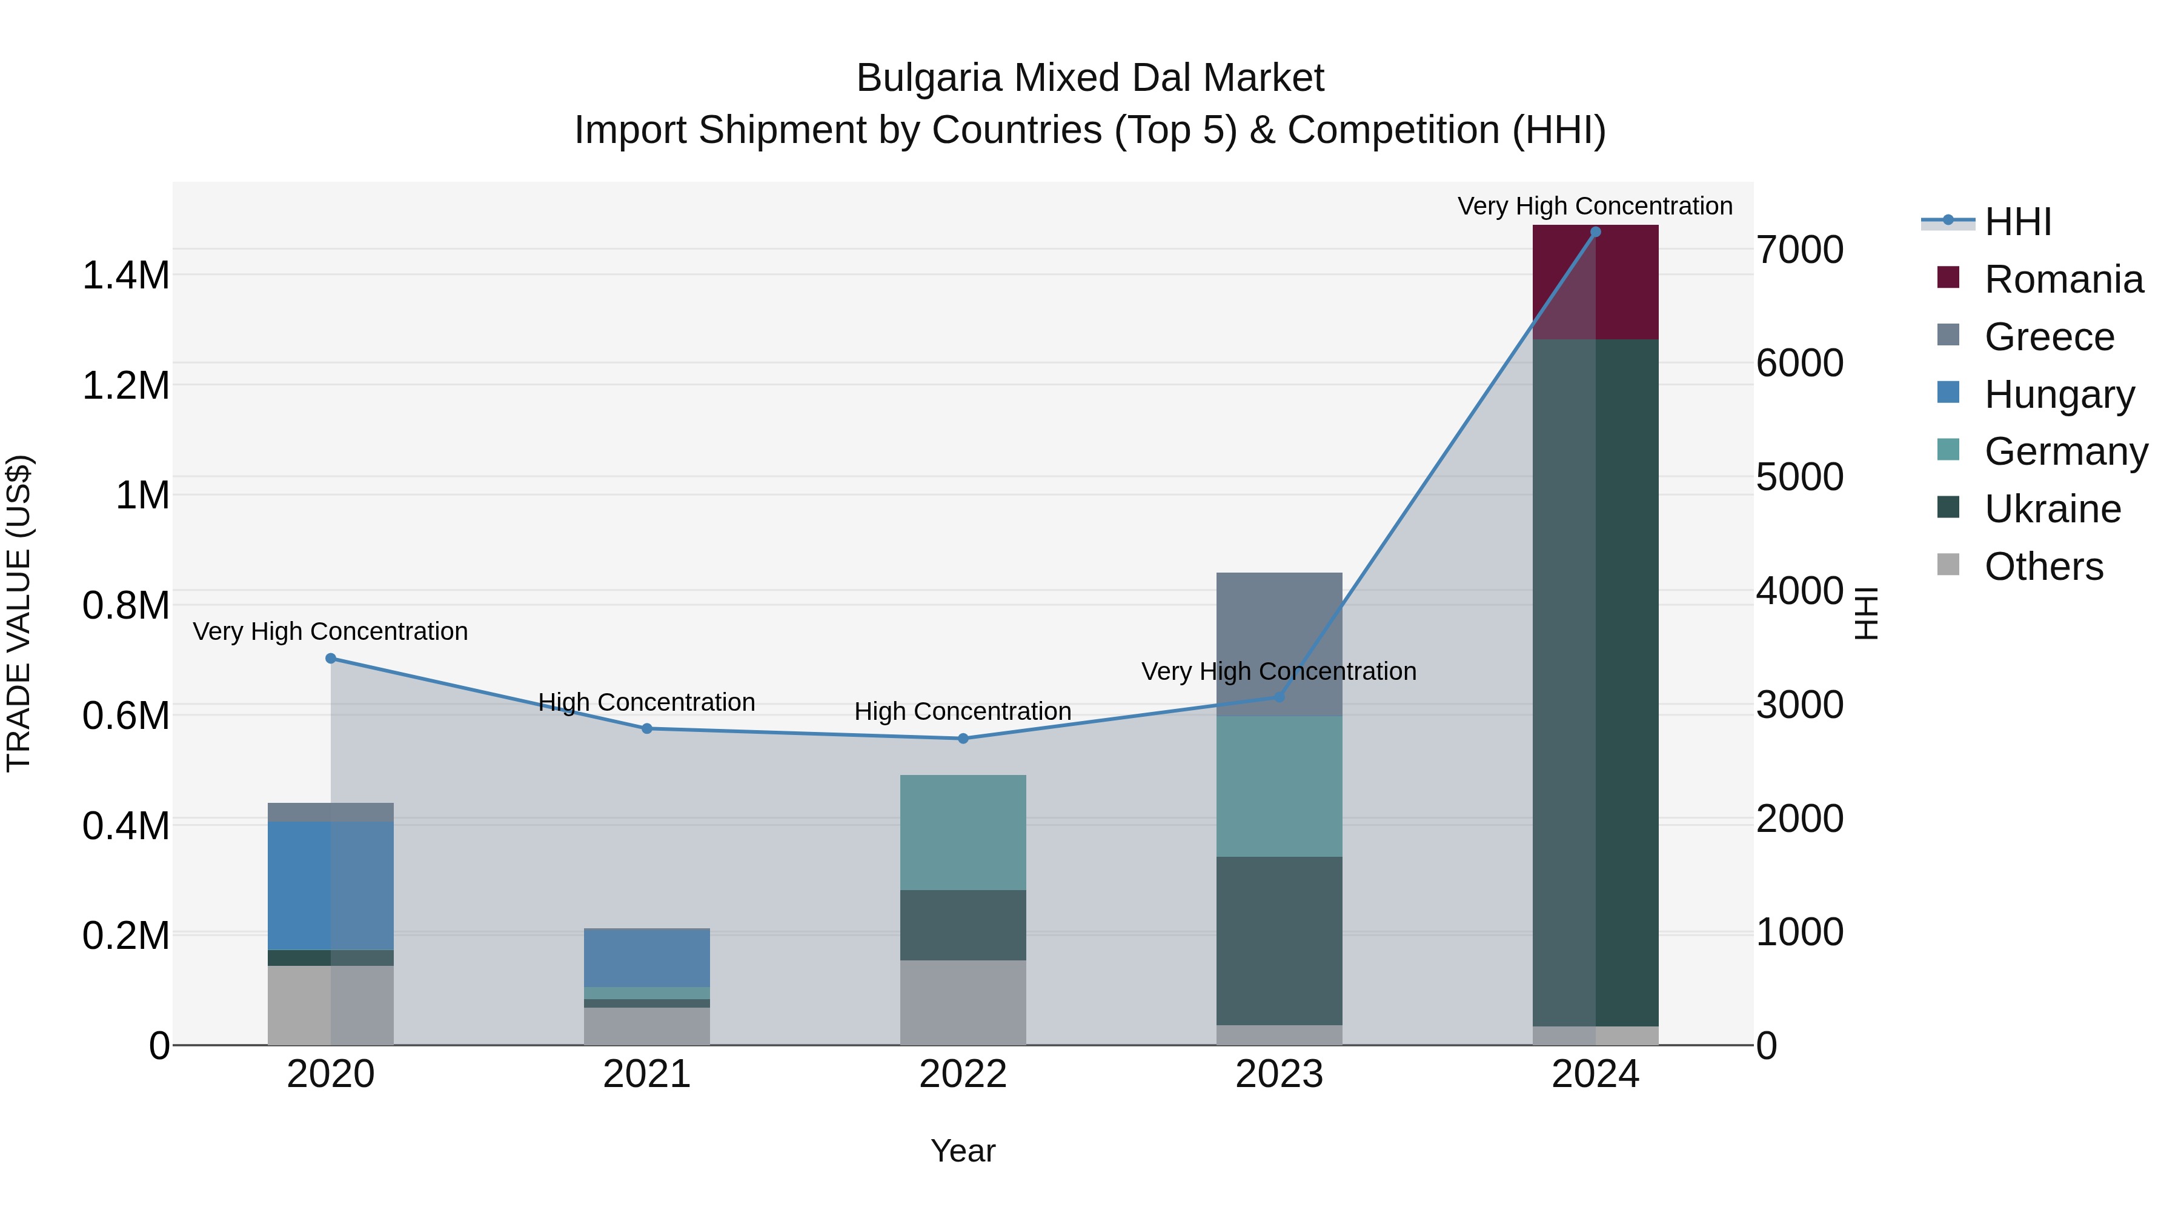Toggle the Others legend entry
Viewport: 2181px width, 1227px height.
coord(2020,566)
